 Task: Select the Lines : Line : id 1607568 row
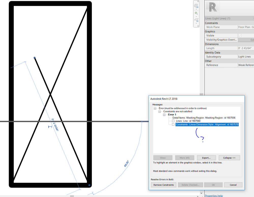pos(188,121)
